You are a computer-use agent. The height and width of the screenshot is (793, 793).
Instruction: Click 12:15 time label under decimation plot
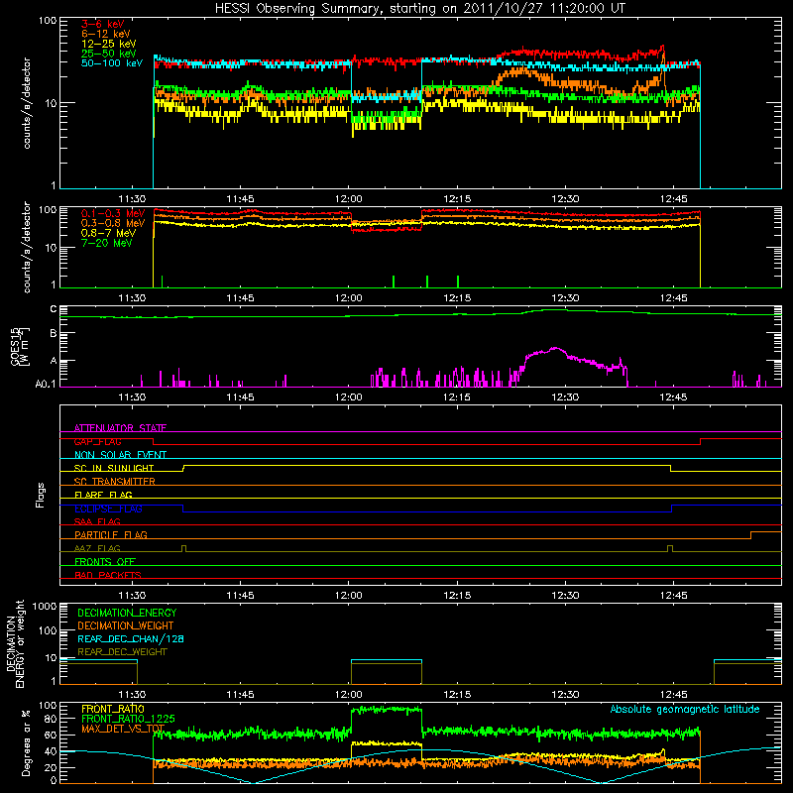click(457, 695)
